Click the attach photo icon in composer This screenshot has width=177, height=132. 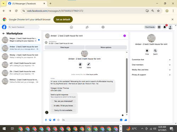(x=50, y=120)
